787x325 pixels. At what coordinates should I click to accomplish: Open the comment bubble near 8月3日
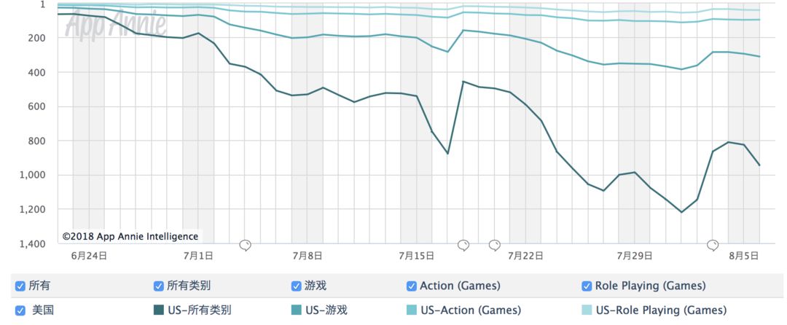tap(713, 246)
